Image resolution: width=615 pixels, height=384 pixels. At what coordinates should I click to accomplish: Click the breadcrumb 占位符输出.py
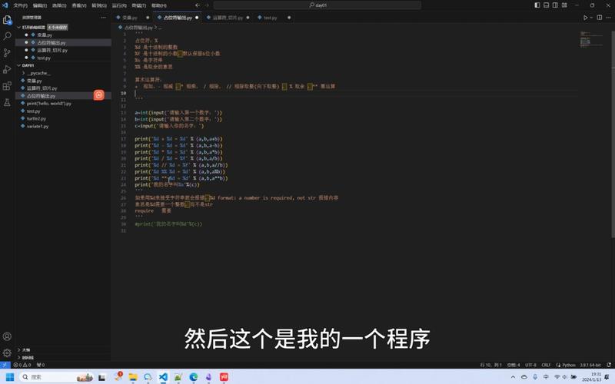pyautogui.click(x=138, y=28)
